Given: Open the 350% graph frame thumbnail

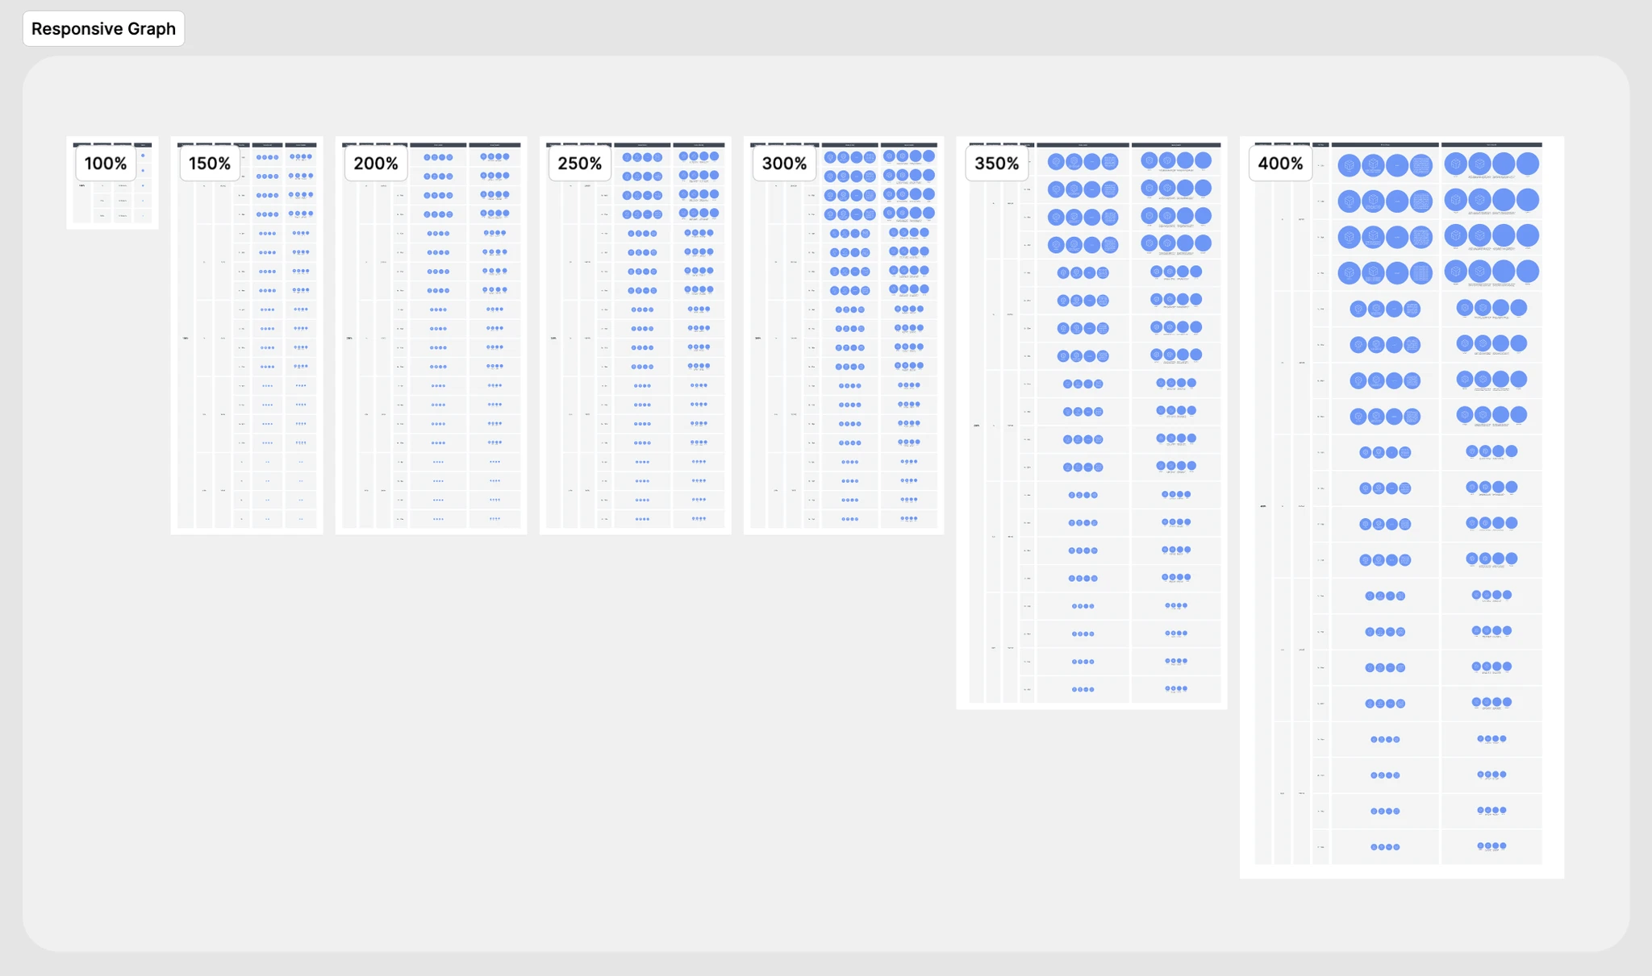Looking at the screenshot, I should pyautogui.click(x=1091, y=423).
